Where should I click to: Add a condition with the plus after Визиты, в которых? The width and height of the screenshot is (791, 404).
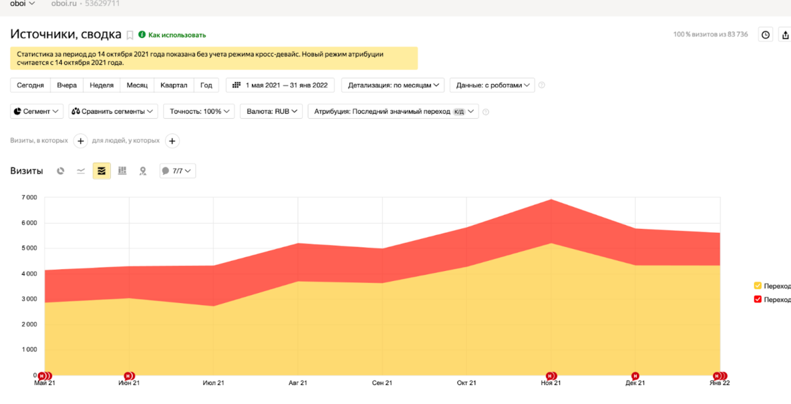81,141
